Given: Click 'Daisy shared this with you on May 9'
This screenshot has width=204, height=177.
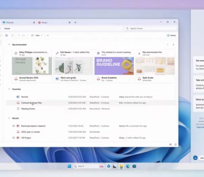Looking at the screenshot, I should point(136,97).
